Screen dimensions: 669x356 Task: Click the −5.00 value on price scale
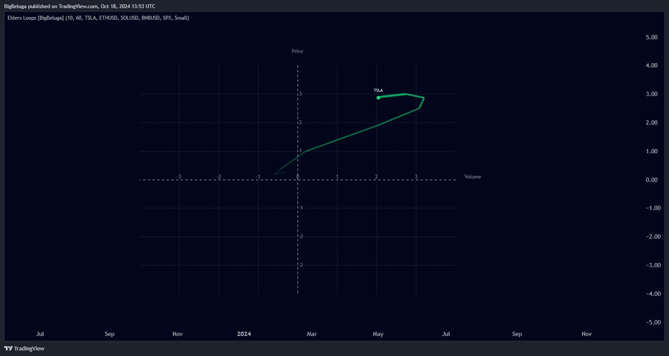[x=653, y=323]
